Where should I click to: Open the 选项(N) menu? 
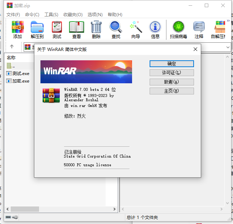click(x=95, y=15)
